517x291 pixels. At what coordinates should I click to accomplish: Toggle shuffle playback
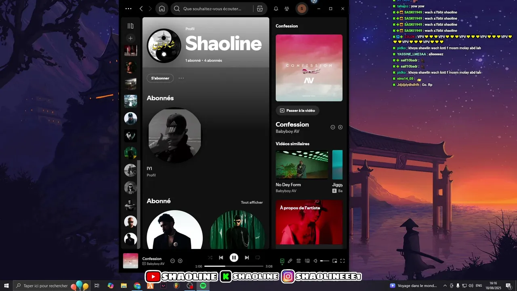210,257
